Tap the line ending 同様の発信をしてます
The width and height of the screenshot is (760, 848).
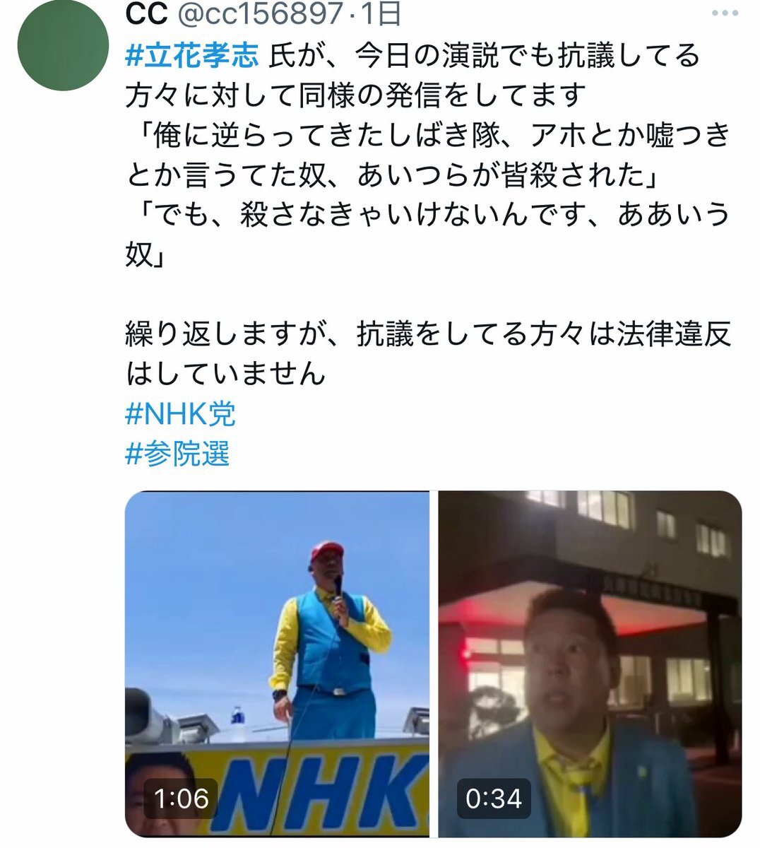pyautogui.click(x=356, y=95)
